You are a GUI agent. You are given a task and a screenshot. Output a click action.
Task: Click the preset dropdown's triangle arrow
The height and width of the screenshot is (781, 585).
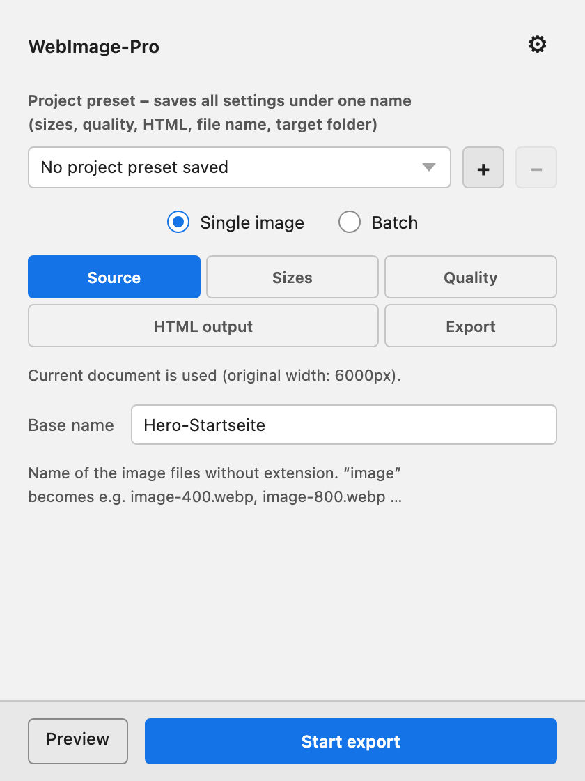coord(429,167)
